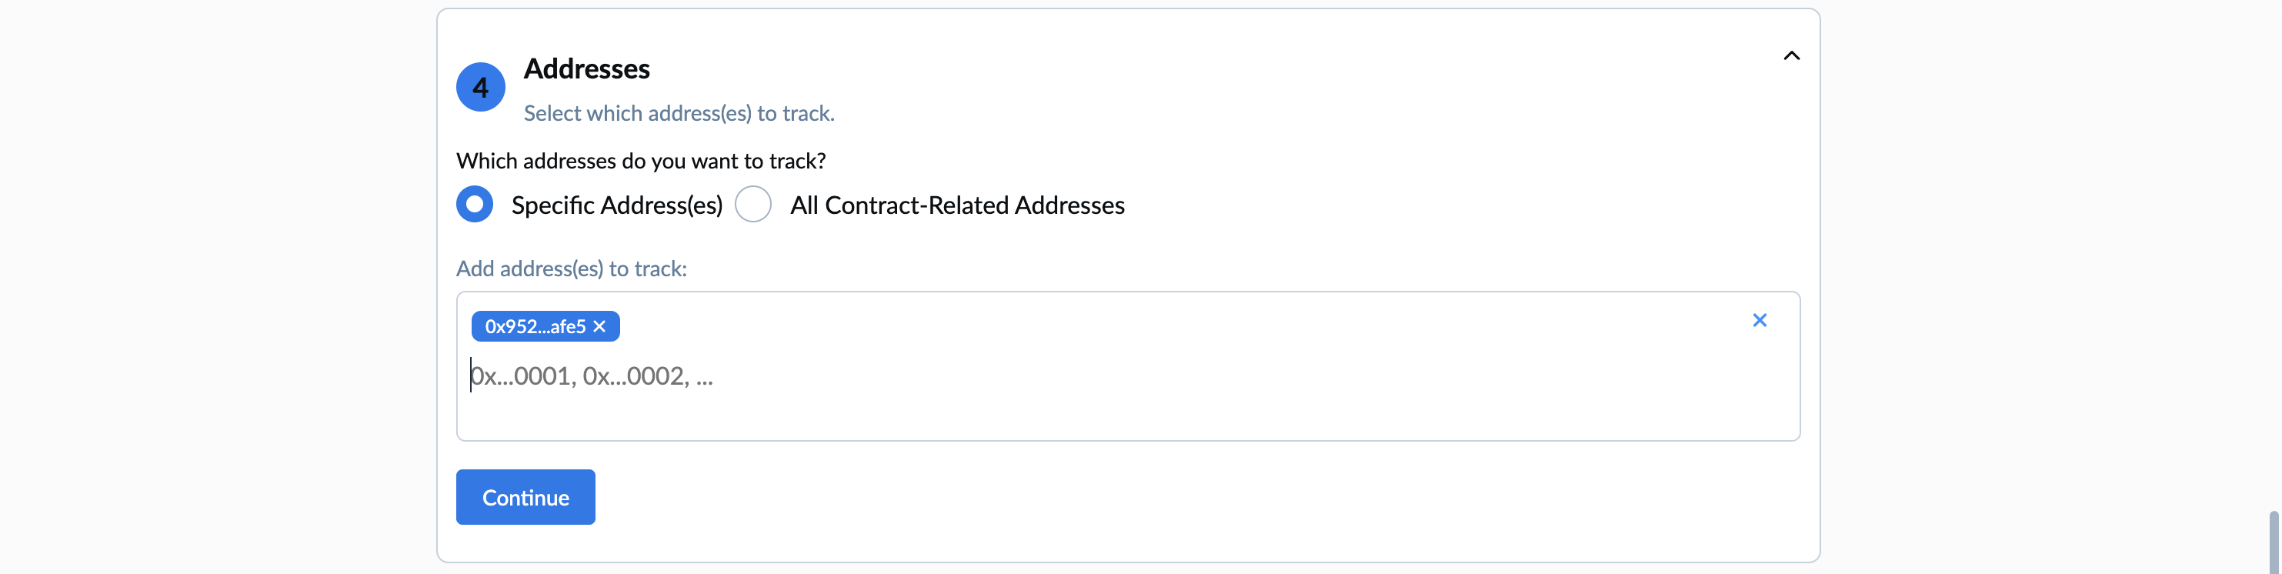Select the Specific Address(es) radio button
Viewport: 2282px width, 574px height.
(x=475, y=205)
